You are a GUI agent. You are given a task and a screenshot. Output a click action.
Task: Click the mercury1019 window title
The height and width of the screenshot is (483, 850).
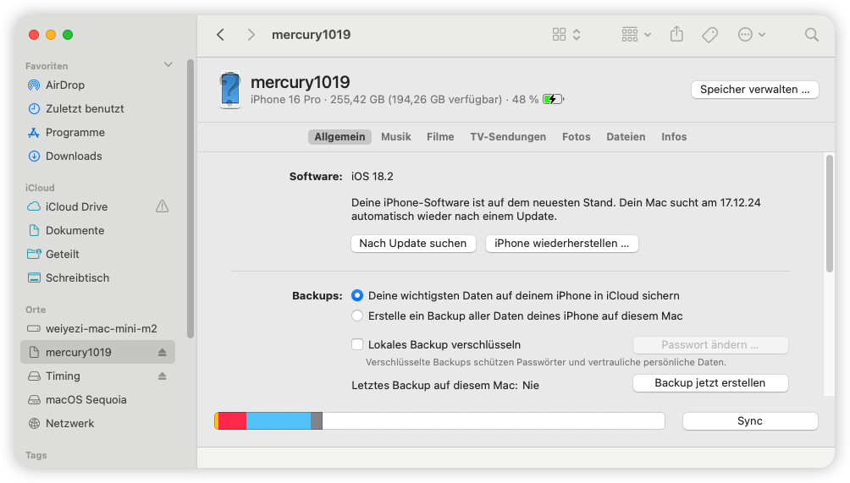312,35
